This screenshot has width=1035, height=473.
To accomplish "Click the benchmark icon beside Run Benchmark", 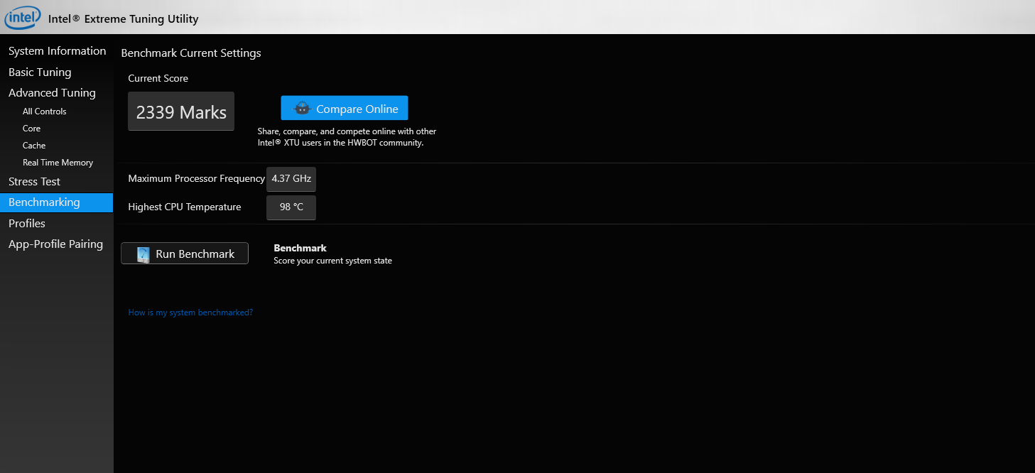I will (143, 254).
